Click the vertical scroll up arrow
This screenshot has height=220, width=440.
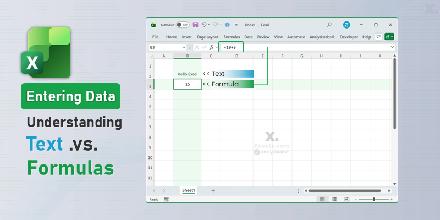pos(394,56)
